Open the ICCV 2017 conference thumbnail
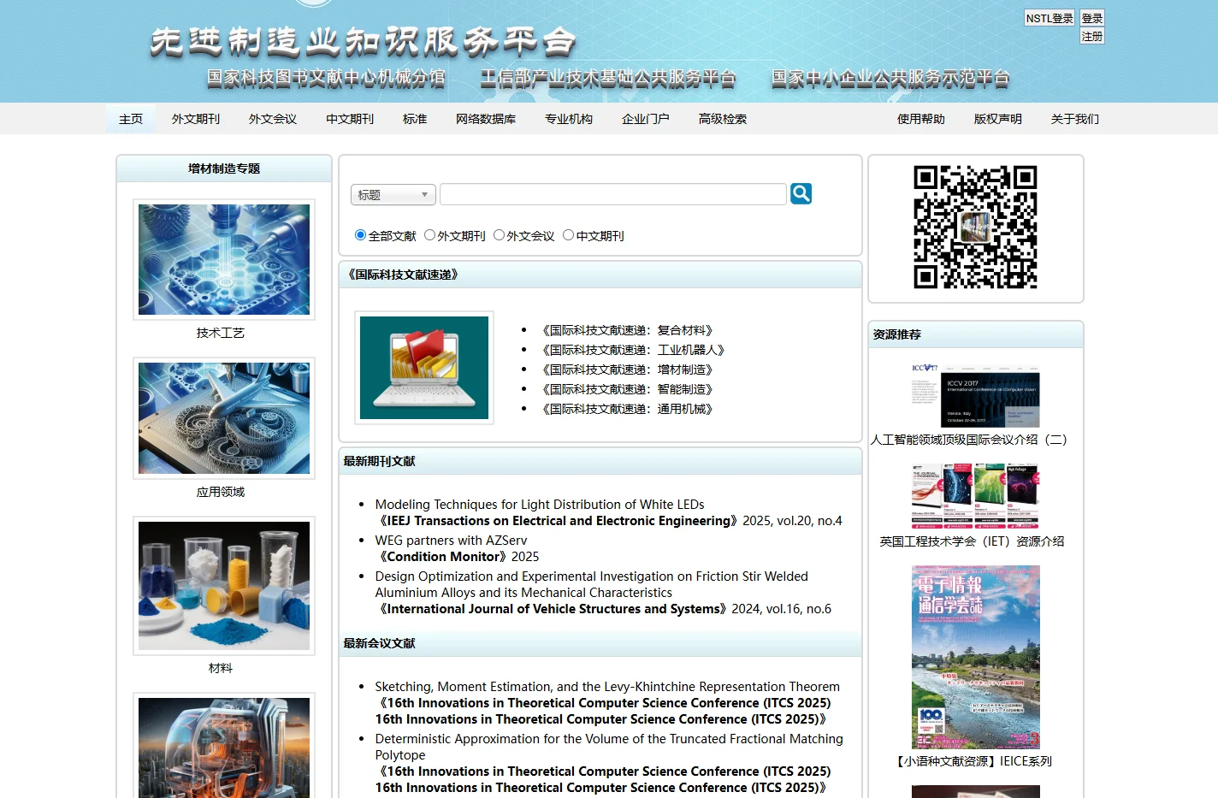Viewport: 1218px width, 798px height. point(975,396)
